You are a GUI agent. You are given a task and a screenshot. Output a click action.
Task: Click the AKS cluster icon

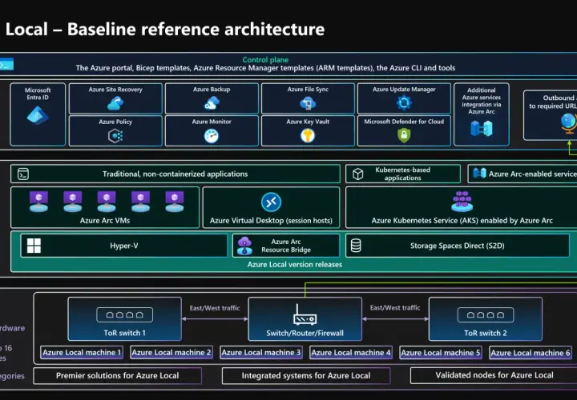(462, 202)
